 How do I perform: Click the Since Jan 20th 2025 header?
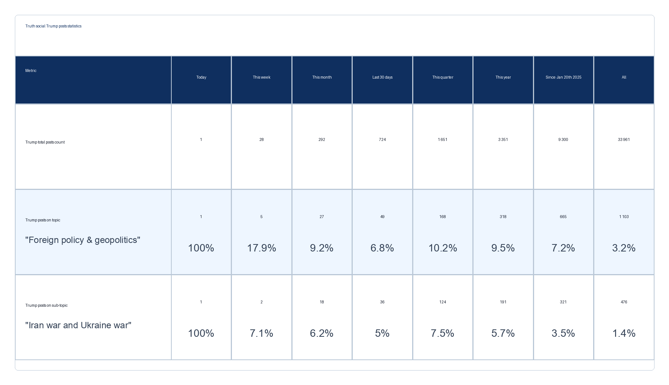pyautogui.click(x=563, y=77)
